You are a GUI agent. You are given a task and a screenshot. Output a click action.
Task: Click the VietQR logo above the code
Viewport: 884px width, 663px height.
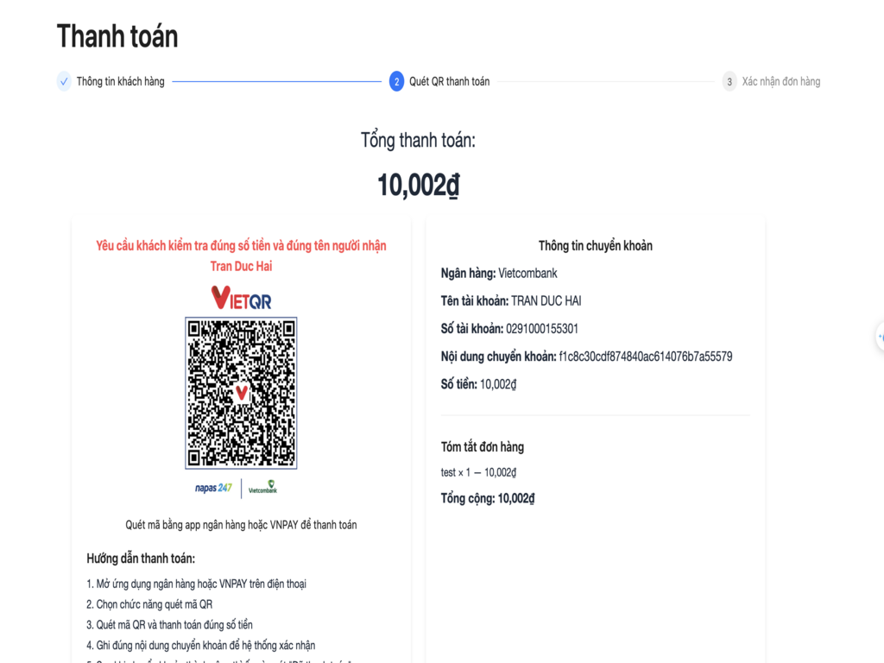pos(242,298)
